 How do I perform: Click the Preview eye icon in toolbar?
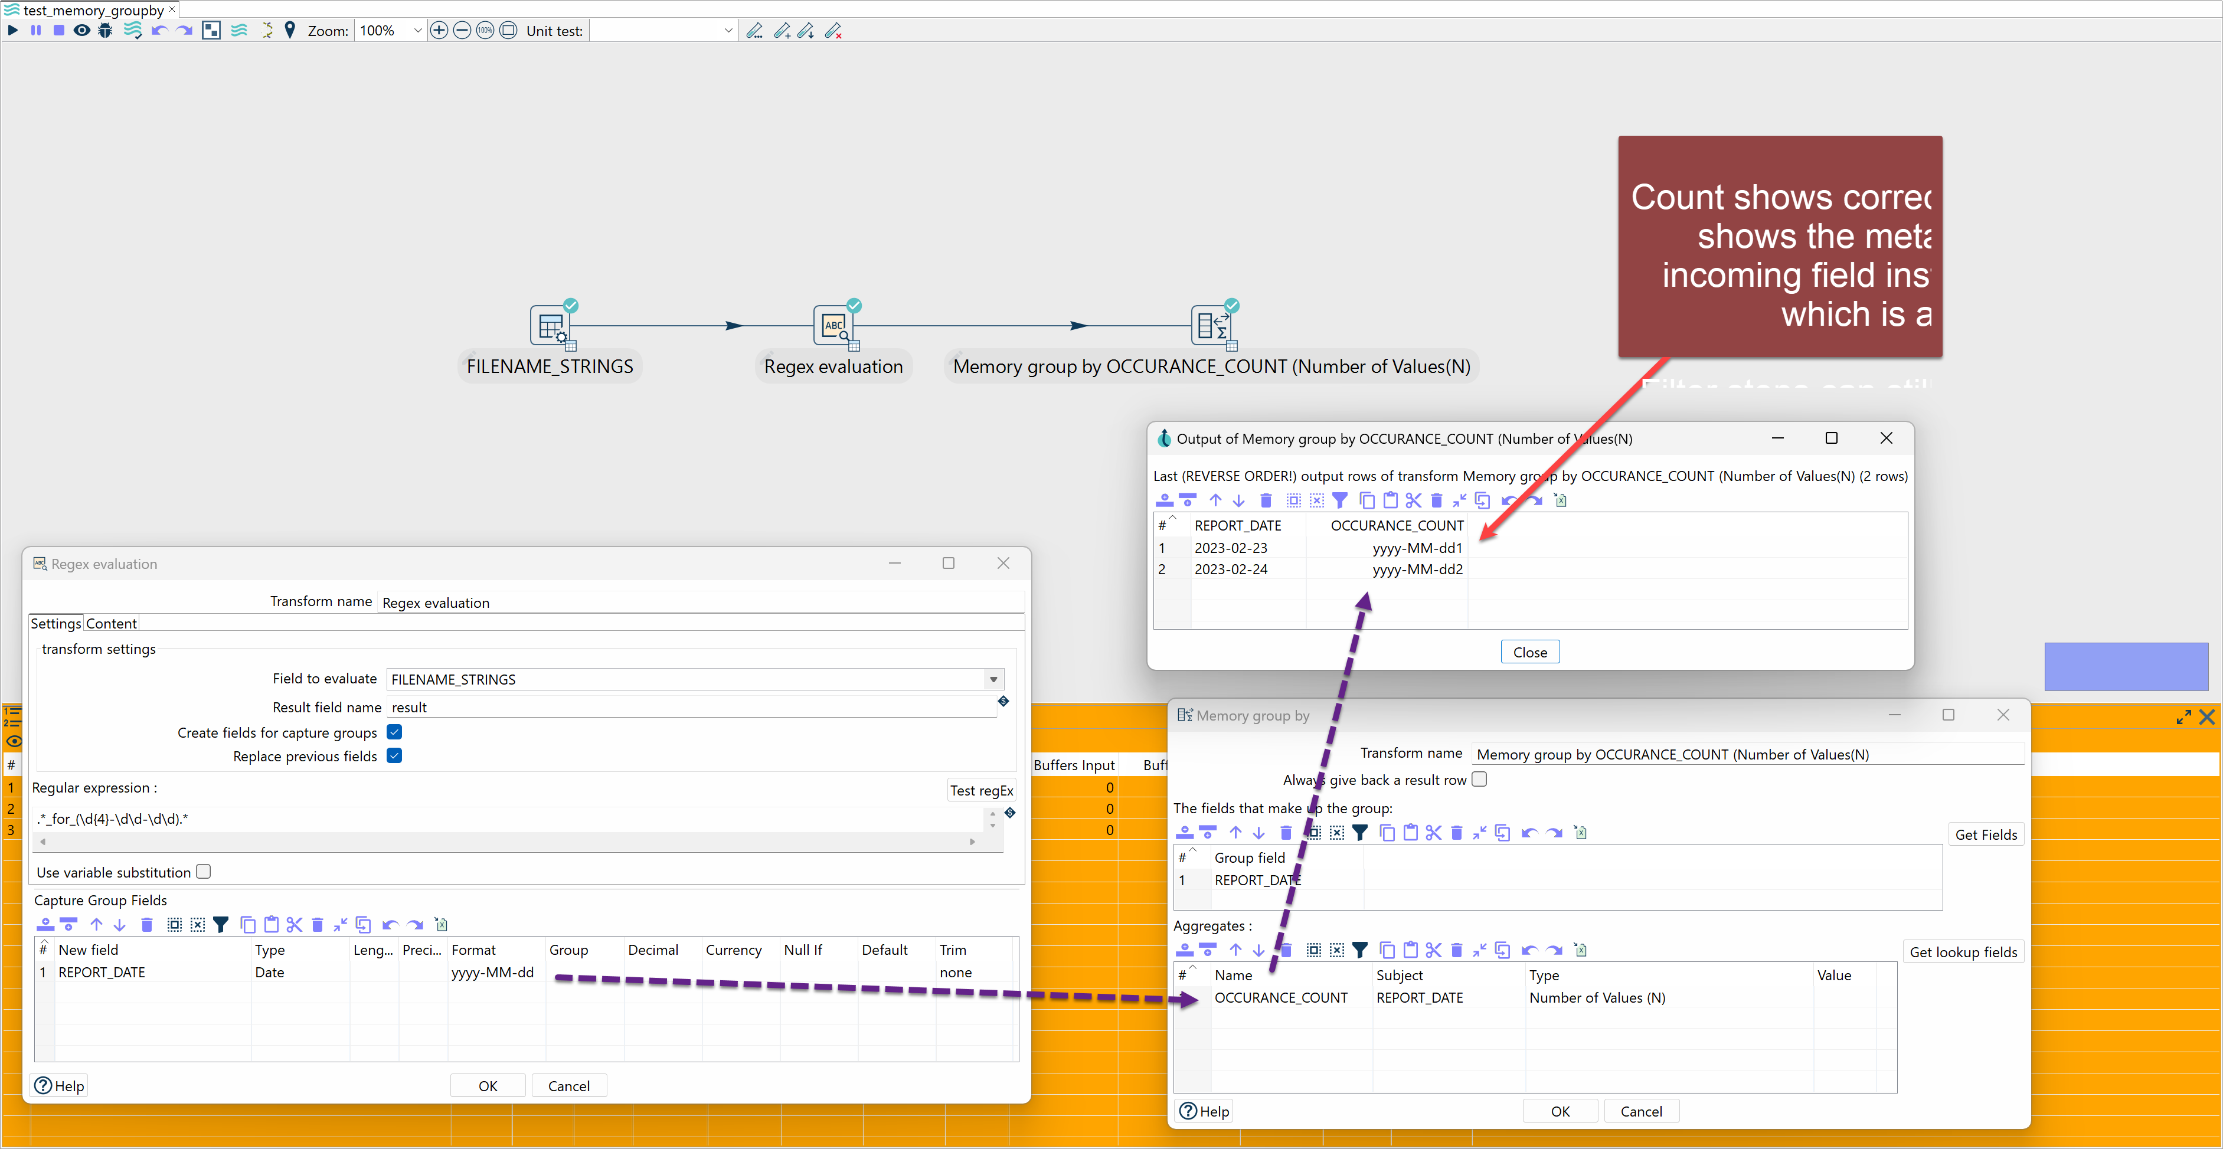coord(82,30)
